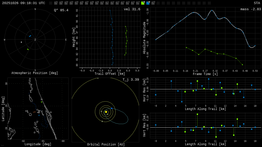Screen dimensions: 262x147
Task: Click the T_j 3.39 value
Action: tap(131, 80)
